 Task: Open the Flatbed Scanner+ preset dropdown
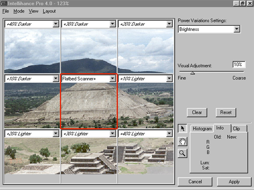(x=113, y=79)
